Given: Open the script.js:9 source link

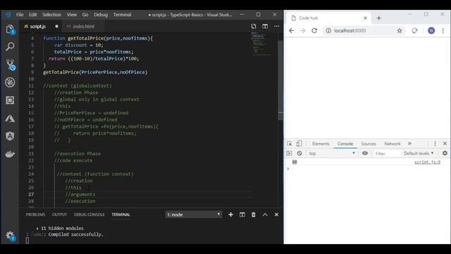Looking at the screenshot, I should point(427,162).
